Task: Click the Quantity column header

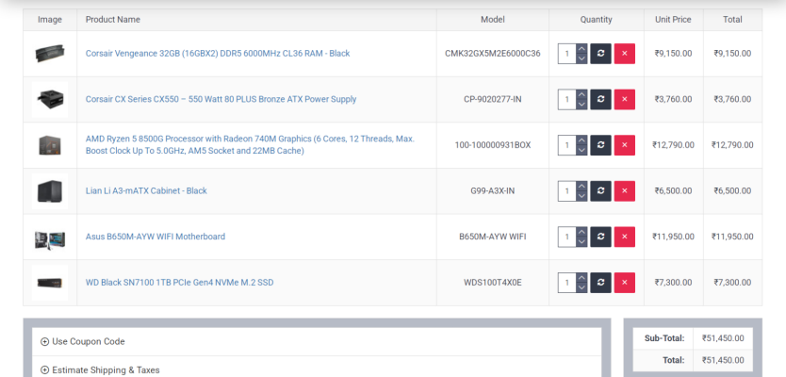Action: [x=596, y=20]
